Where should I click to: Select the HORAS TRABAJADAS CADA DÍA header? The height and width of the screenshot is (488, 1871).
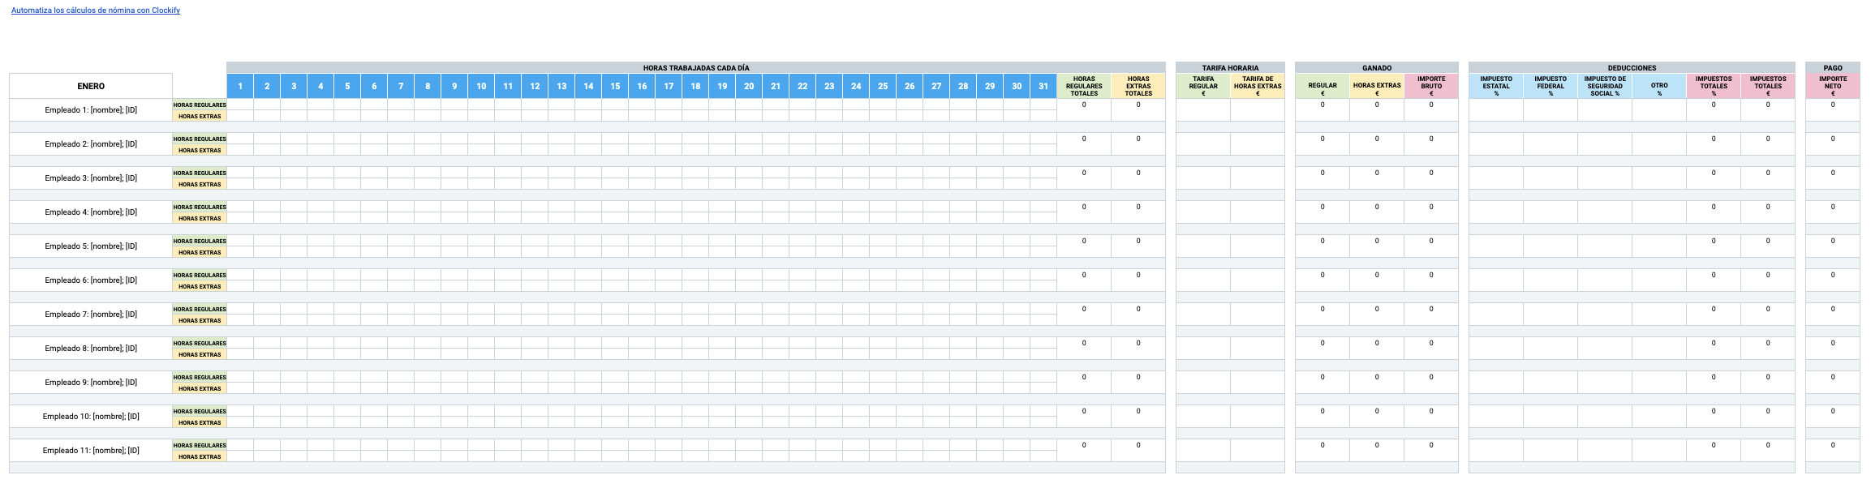tap(696, 68)
